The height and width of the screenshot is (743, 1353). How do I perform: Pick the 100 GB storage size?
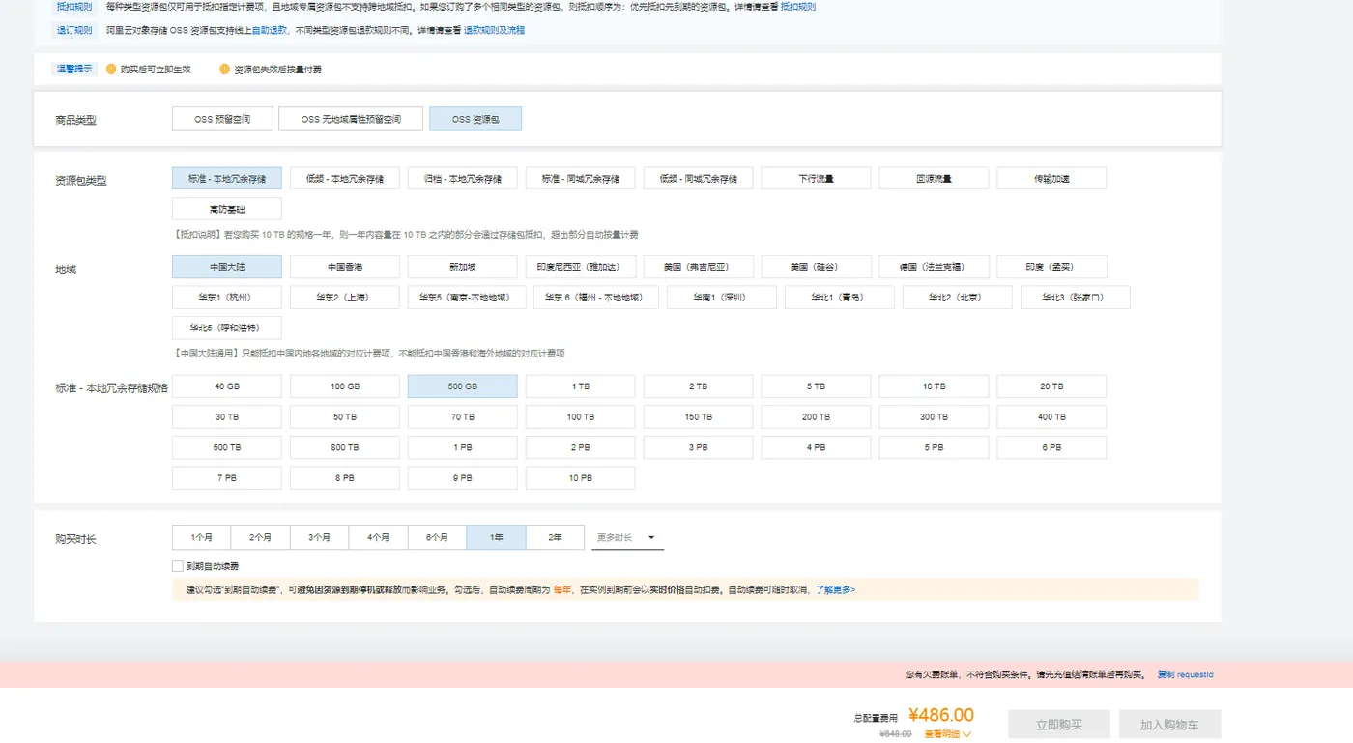[x=345, y=386]
